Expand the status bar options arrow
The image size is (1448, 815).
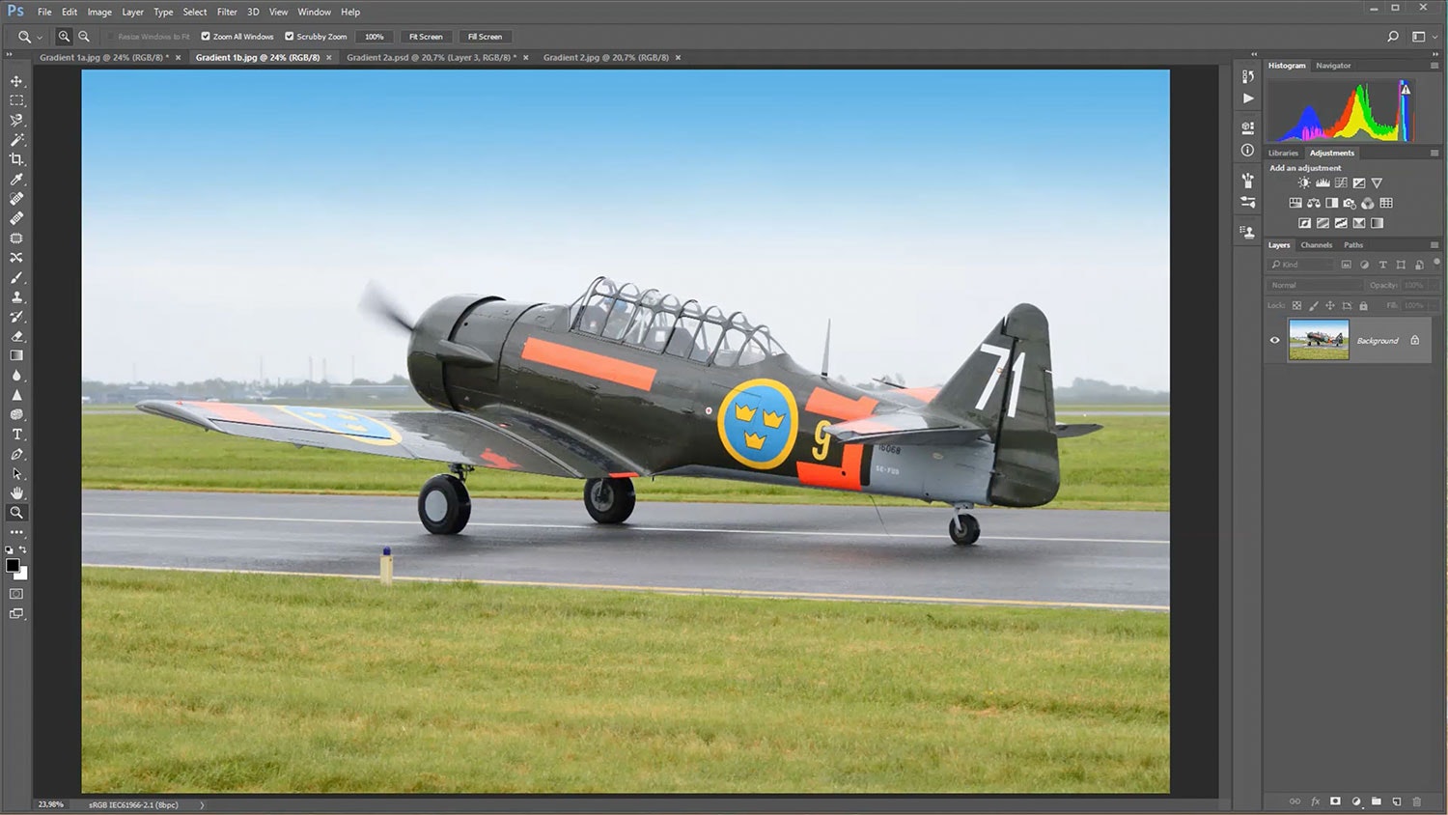(202, 803)
